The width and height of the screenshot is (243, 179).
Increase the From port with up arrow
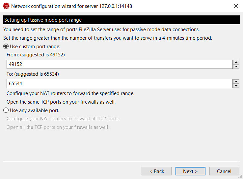click(236, 62)
